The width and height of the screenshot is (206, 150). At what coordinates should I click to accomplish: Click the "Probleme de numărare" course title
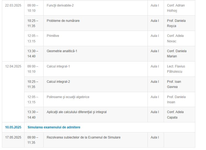(63, 21)
